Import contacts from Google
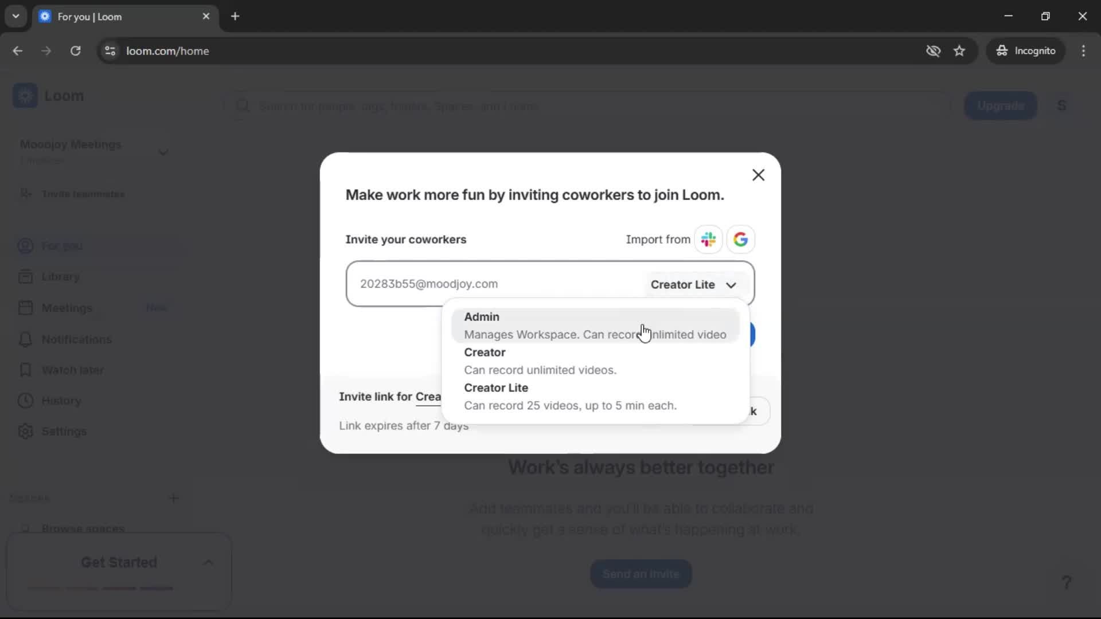 pyautogui.click(x=741, y=239)
